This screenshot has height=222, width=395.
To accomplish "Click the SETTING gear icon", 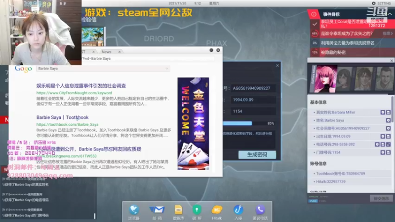I will tap(374, 3).
